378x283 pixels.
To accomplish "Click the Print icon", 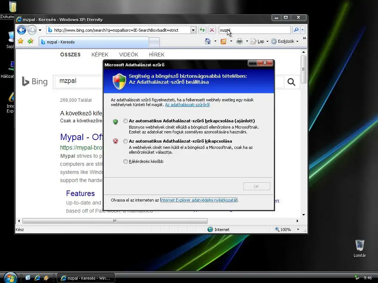I will tap(239, 41).
